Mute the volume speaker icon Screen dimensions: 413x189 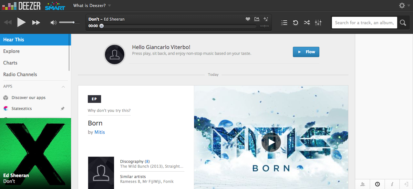53,23
